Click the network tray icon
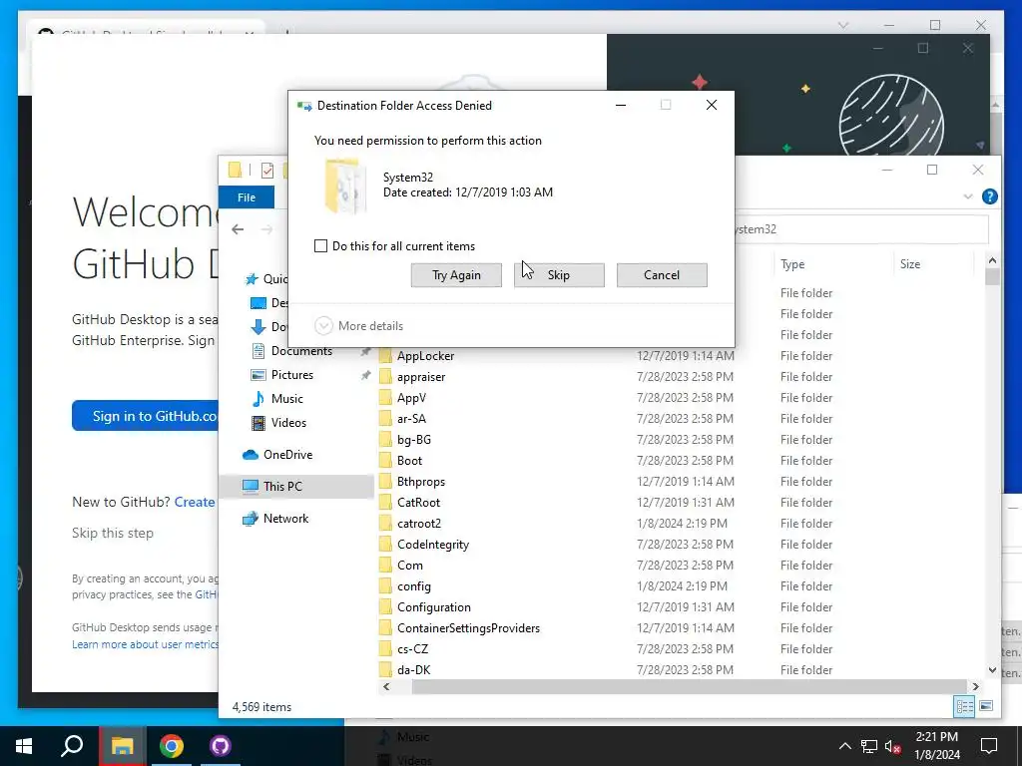The height and width of the screenshot is (766, 1022). (869, 746)
